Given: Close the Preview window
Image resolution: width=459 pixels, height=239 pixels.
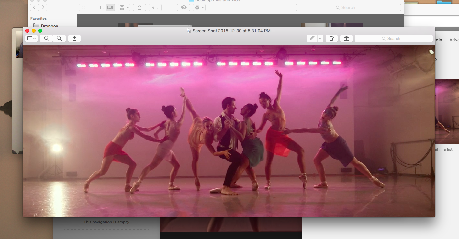Looking at the screenshot, I should point(27,31).
